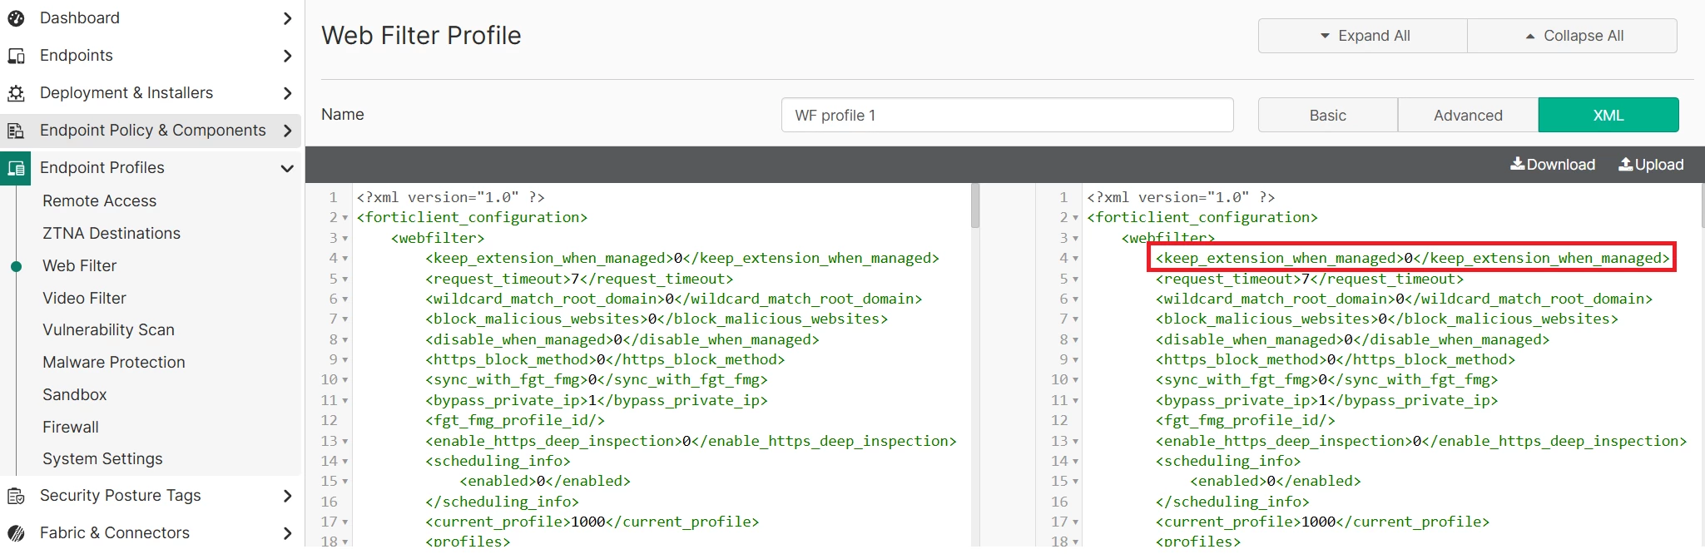Viewport: 1705px width, 559px height.
Task: Click xml version declaration in left editor
Action: click(451, 198)
